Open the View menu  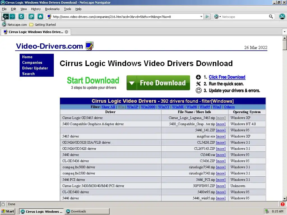(x=24, y=9)
